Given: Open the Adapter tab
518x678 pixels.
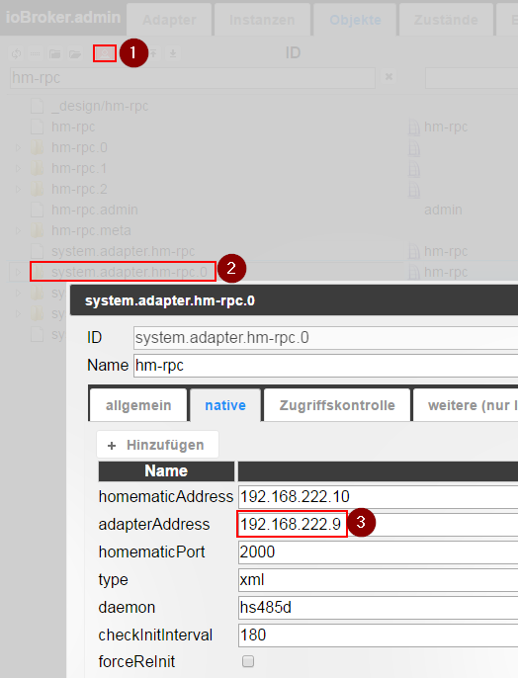Looking at the screenshot, I should [169, 20].
